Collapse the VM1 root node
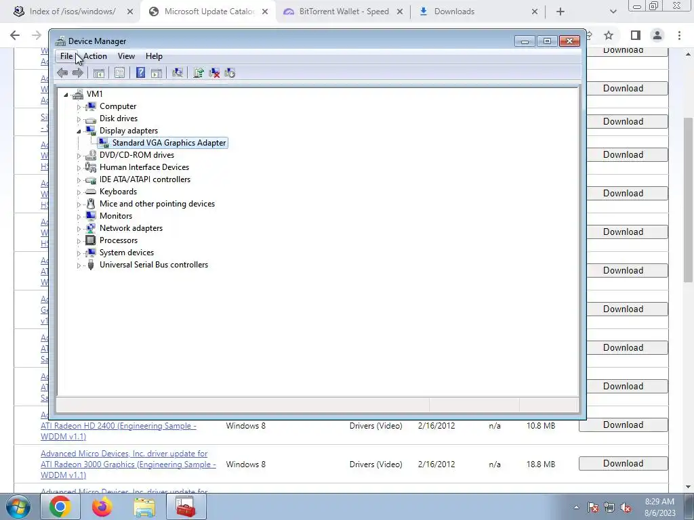Screen dimensions: 694x520 [x=66, y=95]
